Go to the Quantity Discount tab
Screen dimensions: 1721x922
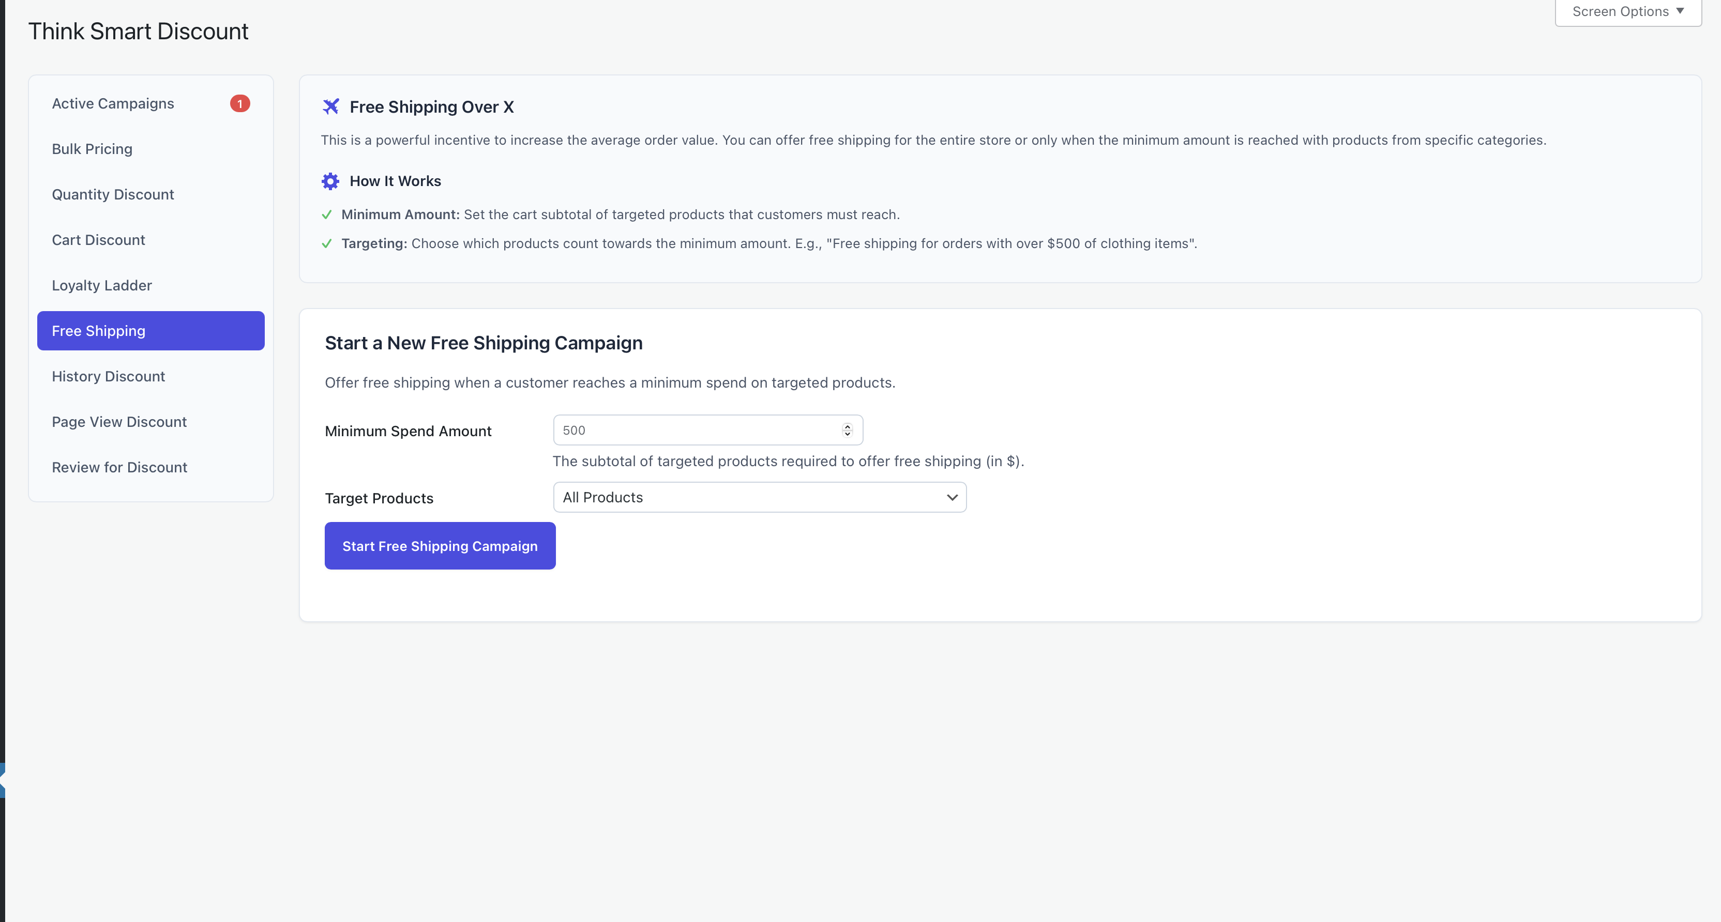113,194
